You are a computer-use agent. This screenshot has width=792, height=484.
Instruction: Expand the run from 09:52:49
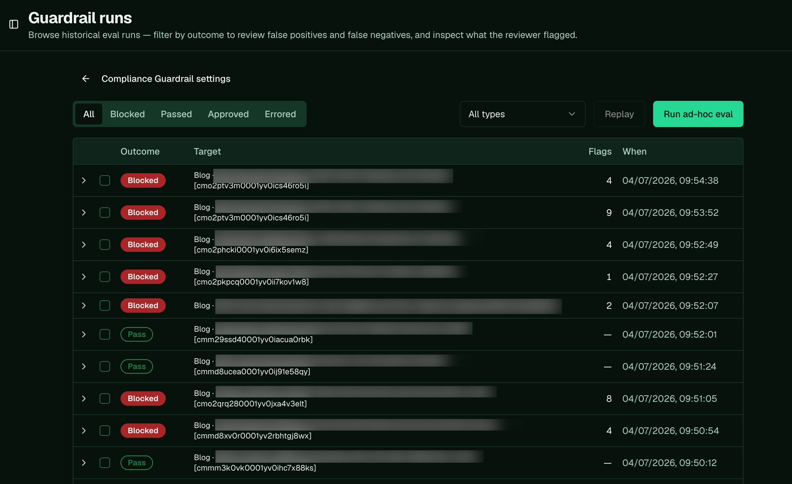84,245
